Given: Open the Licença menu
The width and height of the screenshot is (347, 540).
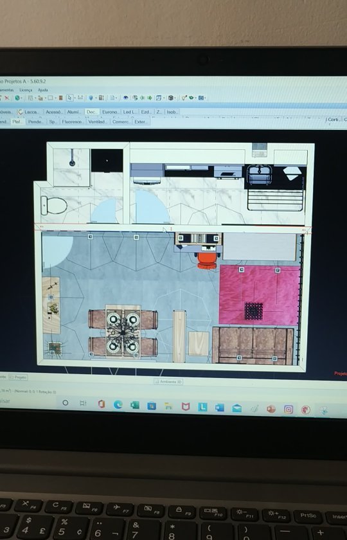Looking at the screenshot, I should [26, 90].
